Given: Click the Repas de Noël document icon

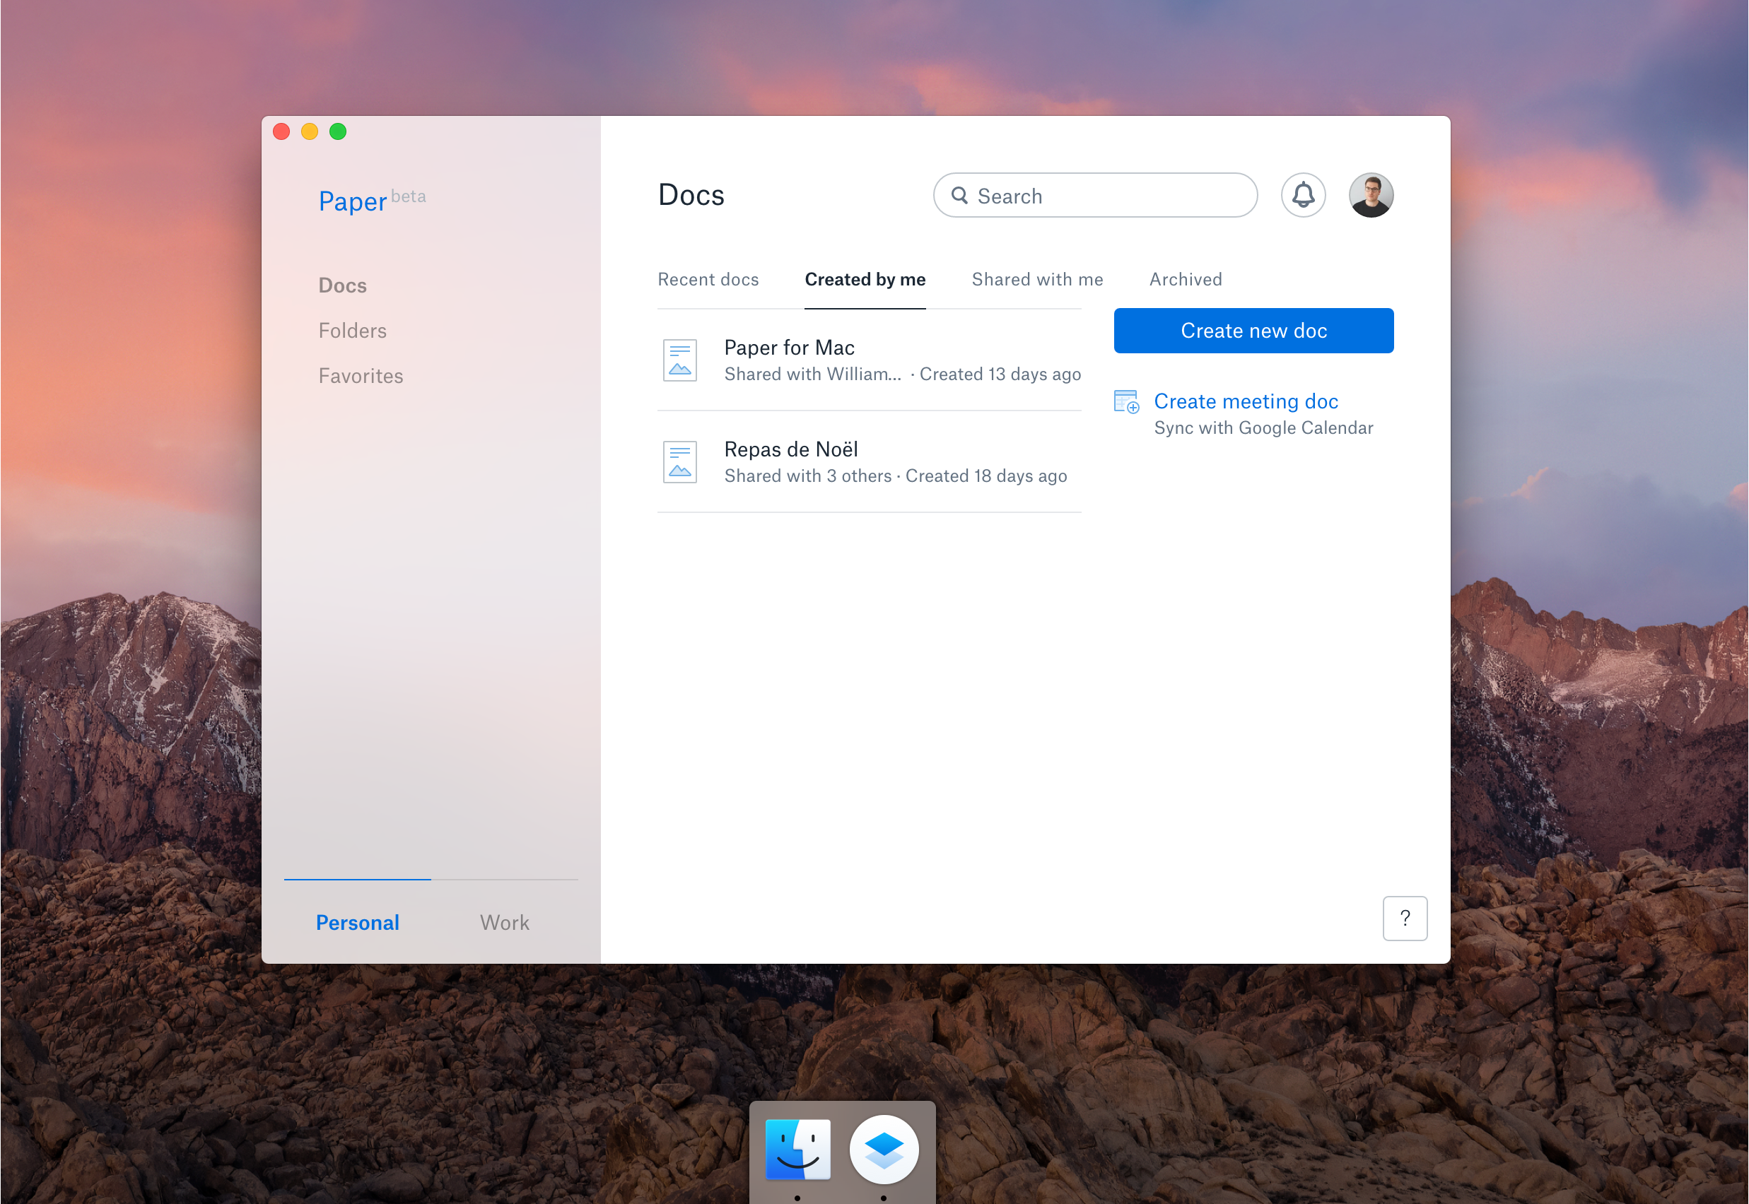Looking at the screenshot, I should 679,461.
